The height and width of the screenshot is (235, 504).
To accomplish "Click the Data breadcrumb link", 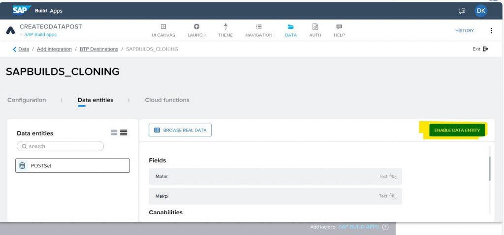I will pos(24,49).
